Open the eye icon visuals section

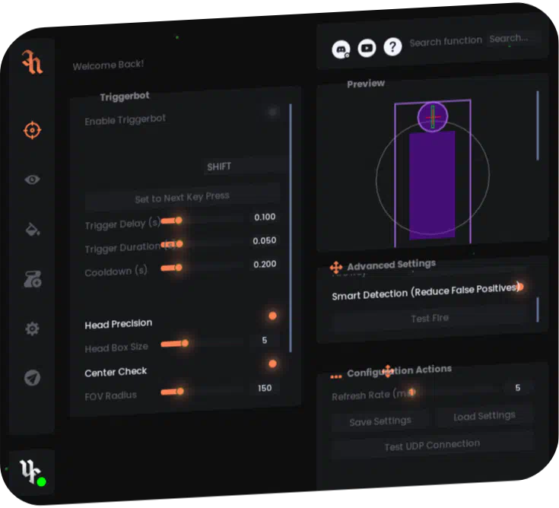click(x=32, y=179)
